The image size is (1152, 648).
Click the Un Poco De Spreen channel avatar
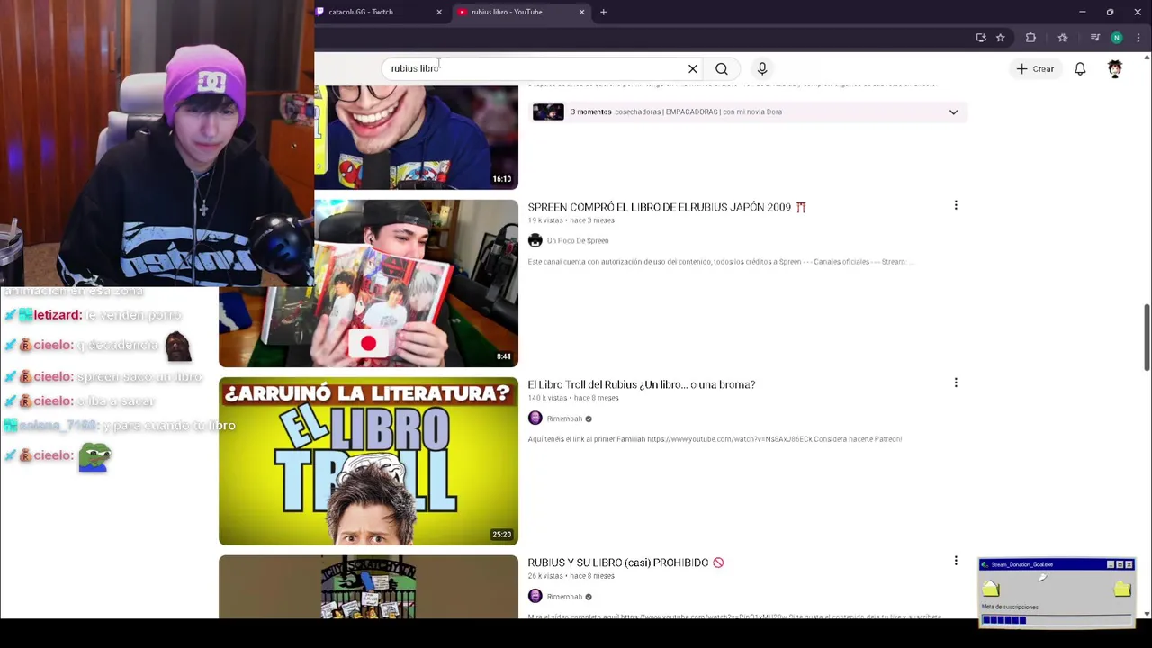535,240
